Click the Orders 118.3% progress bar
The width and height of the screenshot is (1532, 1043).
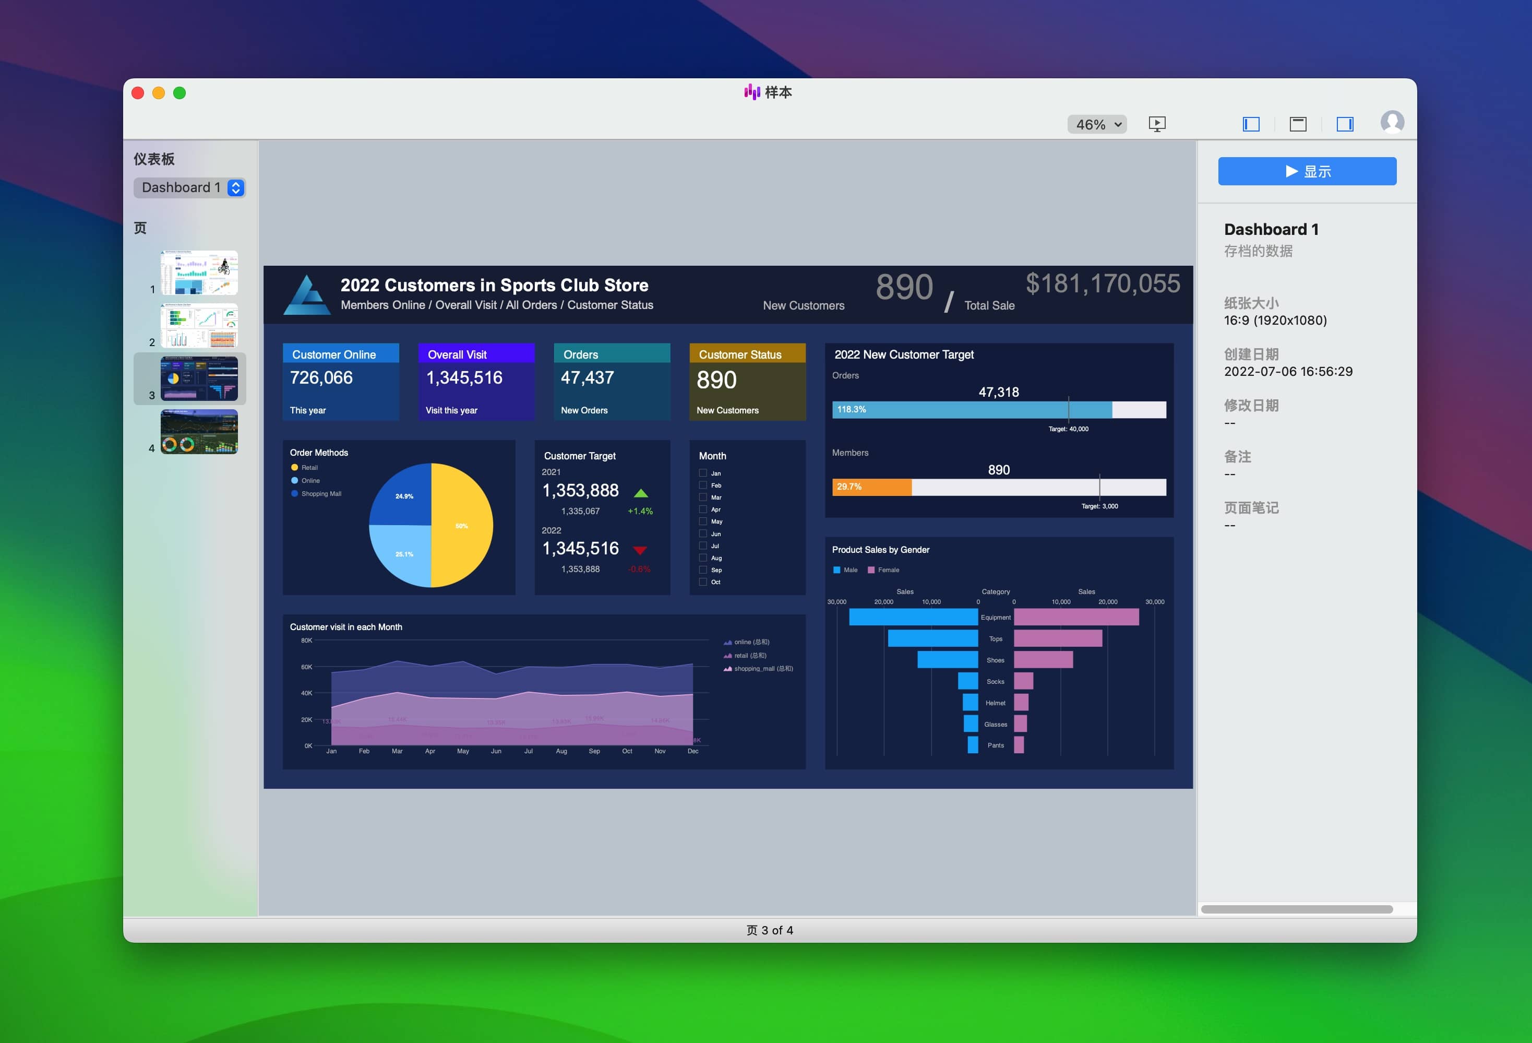tap(972, 409)
